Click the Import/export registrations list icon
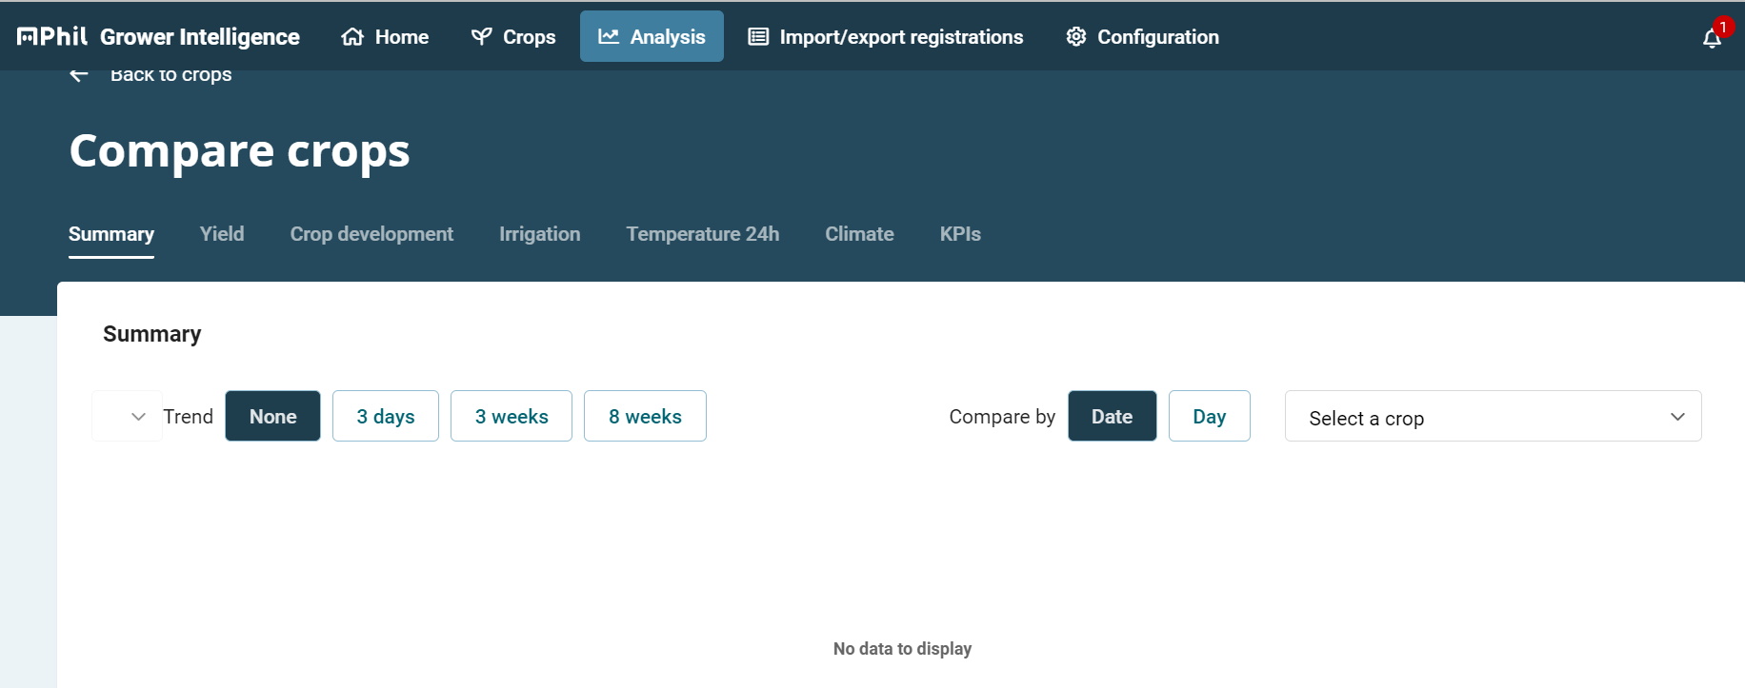 click(x=758, y=37)
